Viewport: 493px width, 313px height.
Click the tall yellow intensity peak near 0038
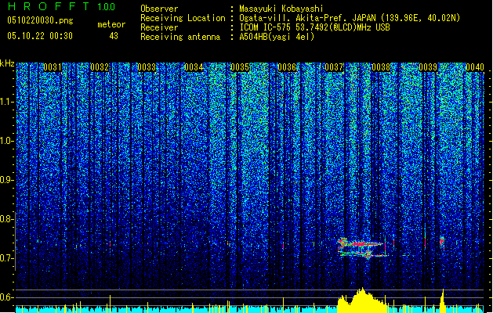pyautogui.click(x=362, y=300)
